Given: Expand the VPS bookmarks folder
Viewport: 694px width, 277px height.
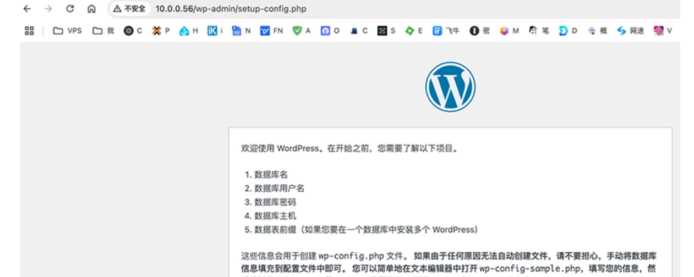Looking at the screenshot, I should click(67, 31).
